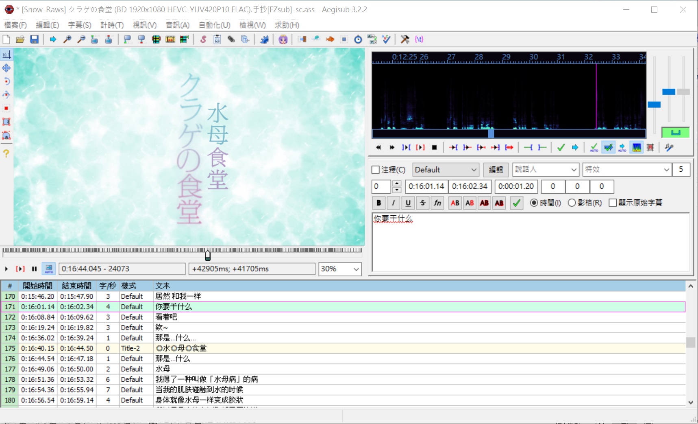The width and height of the screenshot is (698, 424).
Task: Open the 音訊(A) menu
Action: [x=178, y=25]
